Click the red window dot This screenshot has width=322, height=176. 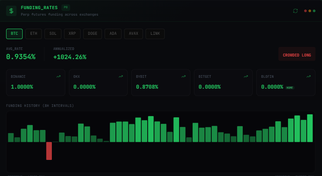click(x=305, y=11)
